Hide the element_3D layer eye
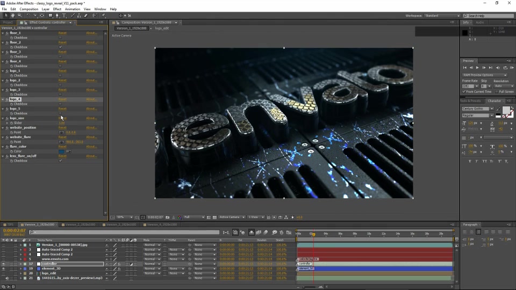The width and height of the screenshot is (516, 290). 4,269
